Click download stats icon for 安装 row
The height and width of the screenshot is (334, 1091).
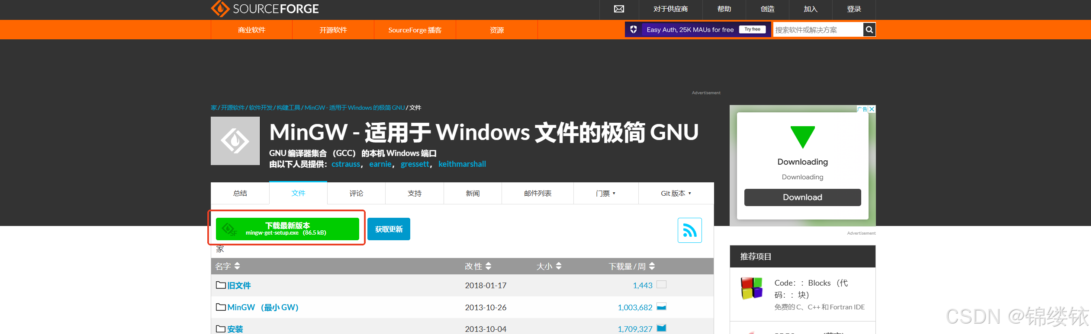[x=661, y=328]
